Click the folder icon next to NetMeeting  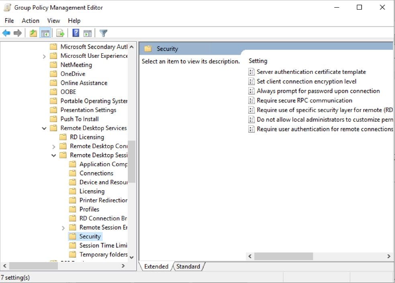[53, 65]
